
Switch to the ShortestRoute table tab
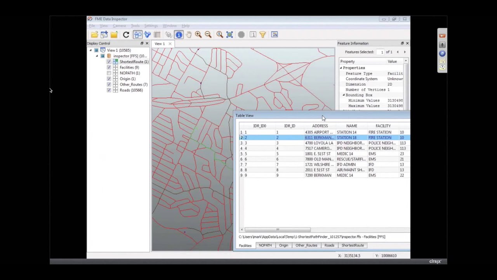click(x=353, y=245)
